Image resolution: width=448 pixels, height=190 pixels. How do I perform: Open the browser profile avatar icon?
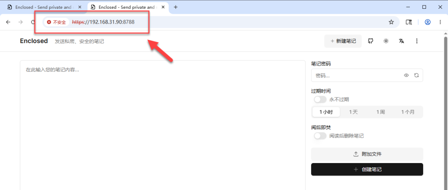click(x=427, y=22)
